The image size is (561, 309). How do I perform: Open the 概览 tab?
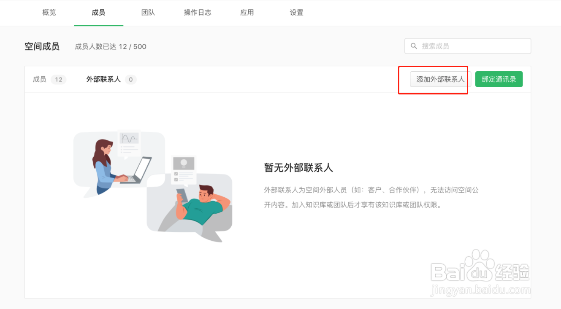click(49, 13)
